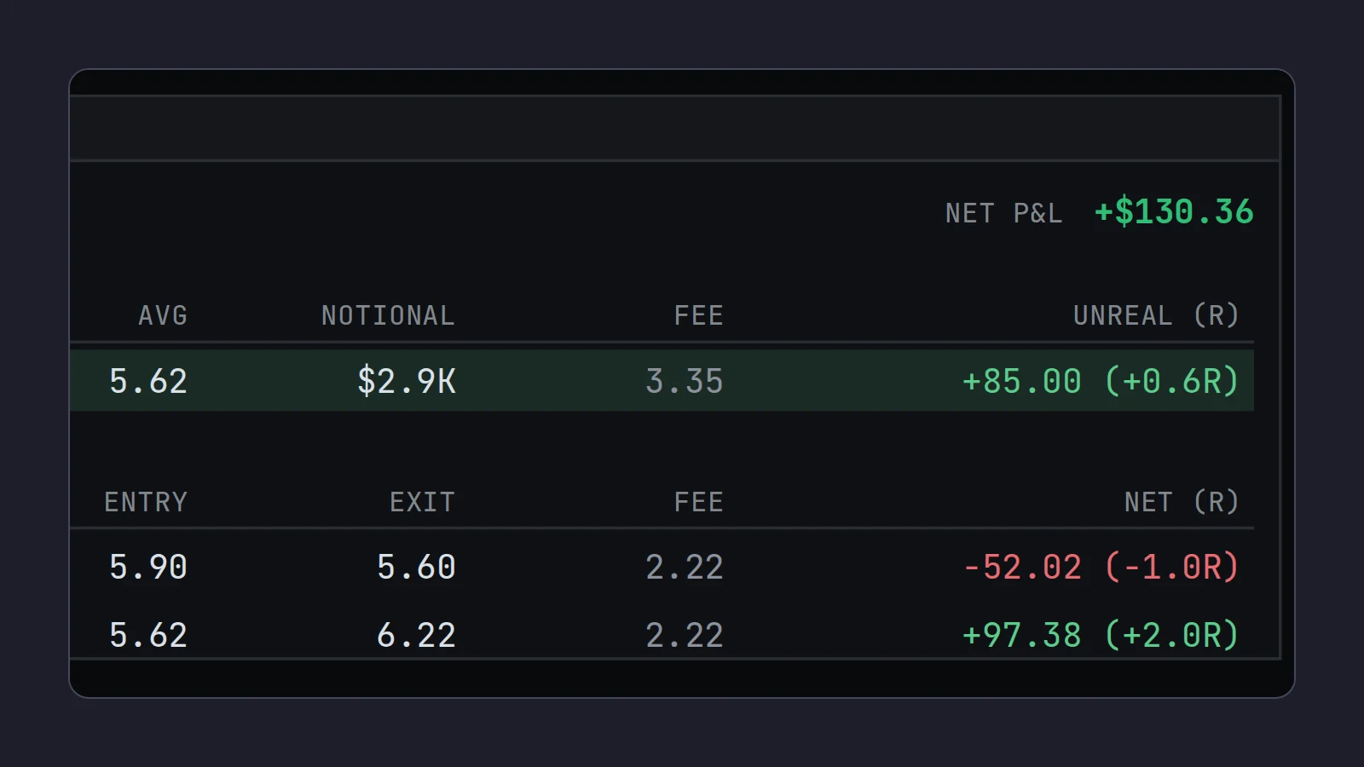Click the +$130.36 net P&L value
Viewport: 1364px width, 767px height.
pyautogui.click(x=1174, y=211)
